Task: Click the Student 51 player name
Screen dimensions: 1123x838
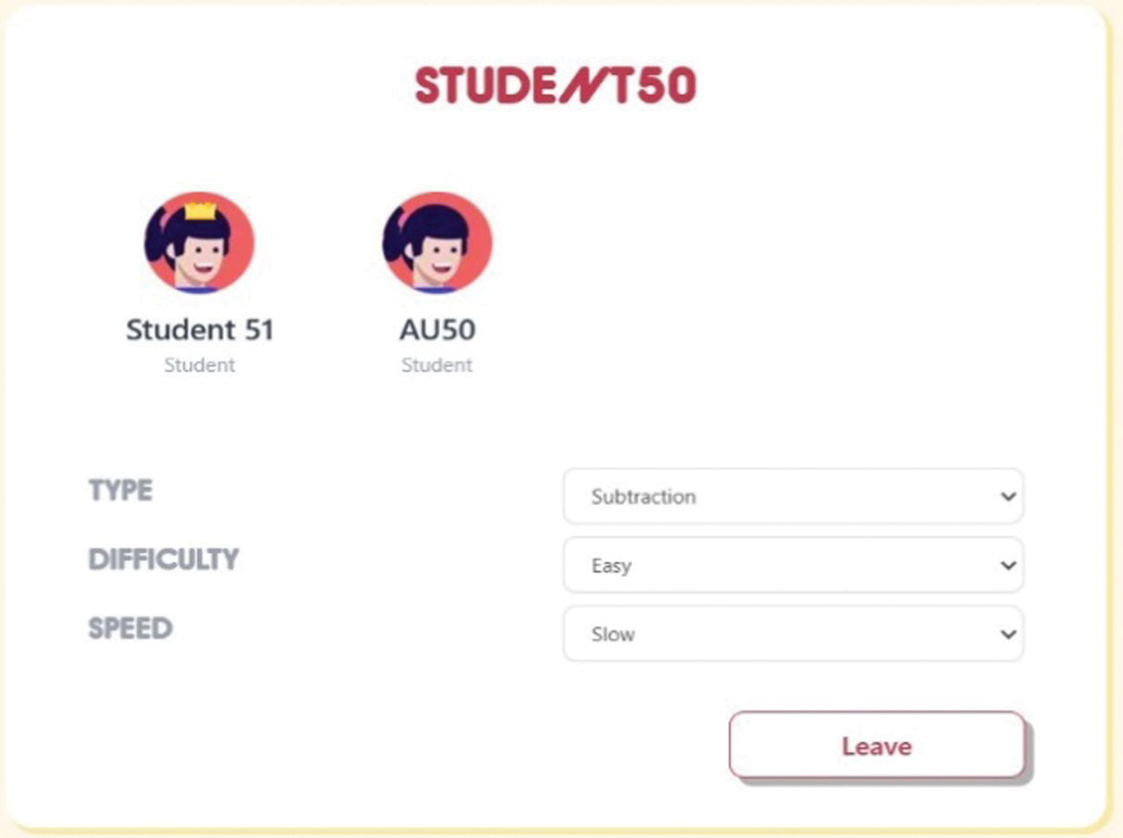Action: (x=200, y=330)
